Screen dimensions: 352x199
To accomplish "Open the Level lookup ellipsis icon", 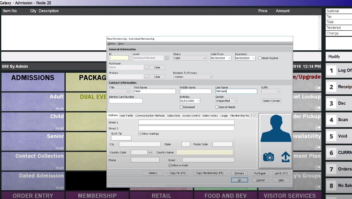I will (166, 58).
